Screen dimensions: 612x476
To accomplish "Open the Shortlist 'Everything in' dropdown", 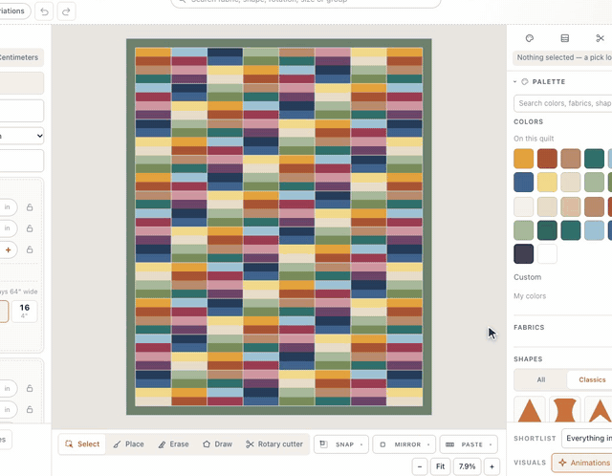I will click(586, 438).
